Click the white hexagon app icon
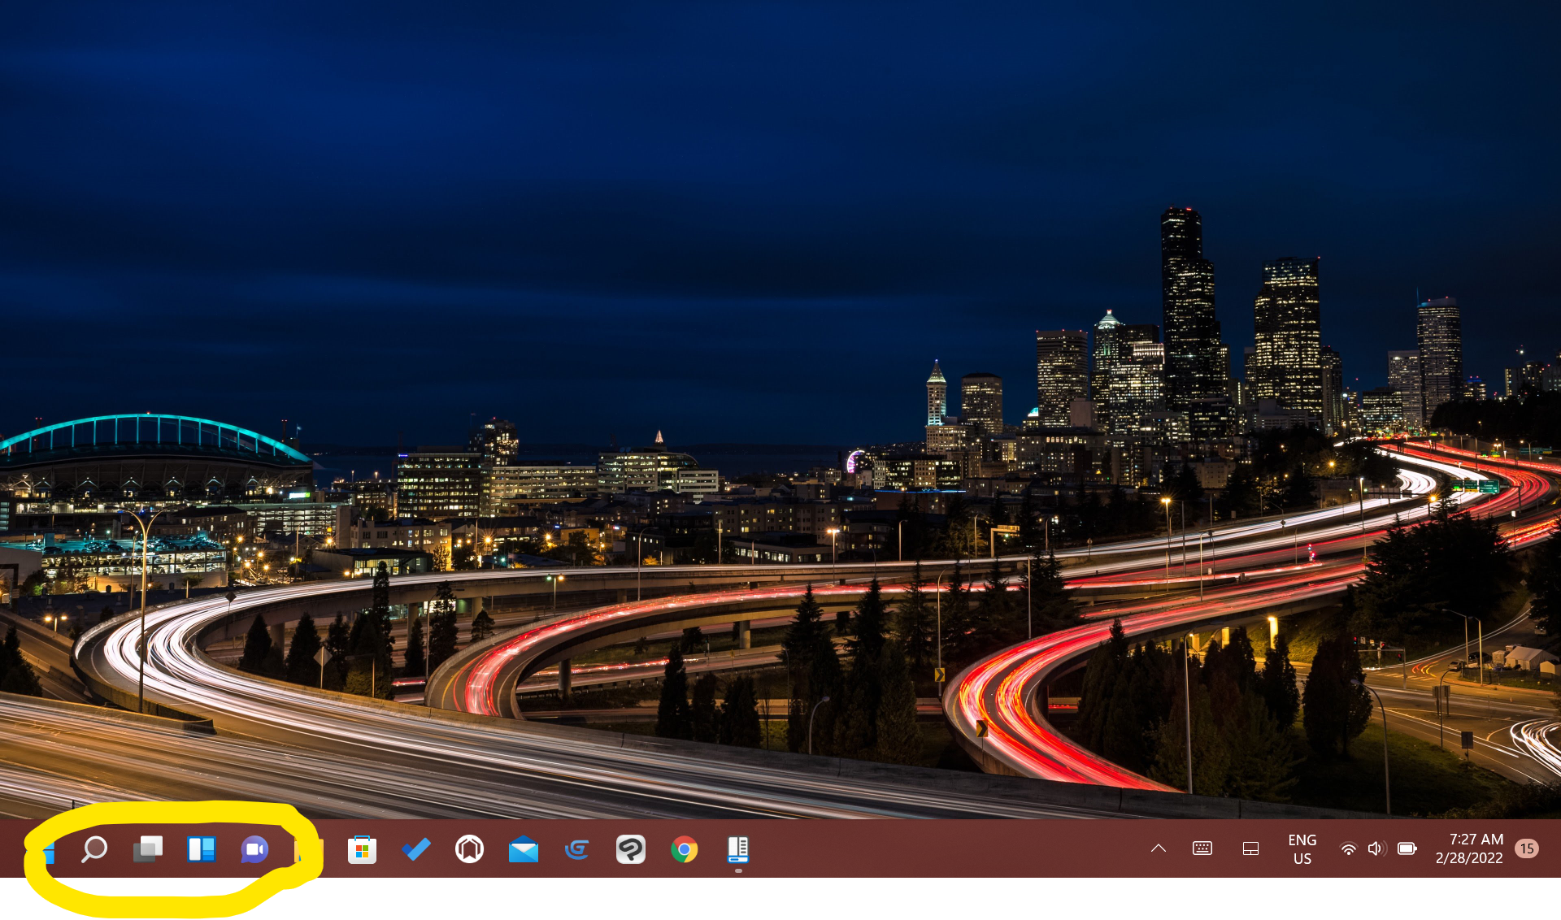Image resolution: width=1561 pixels, height=920 pixels. tap(469, 849)
